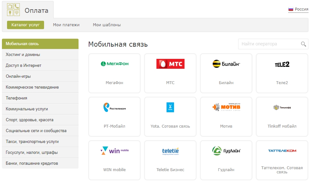Screen dimensions: 310x182
Task: Select the Билайн striped logo
Action: (x=226, y=64)
